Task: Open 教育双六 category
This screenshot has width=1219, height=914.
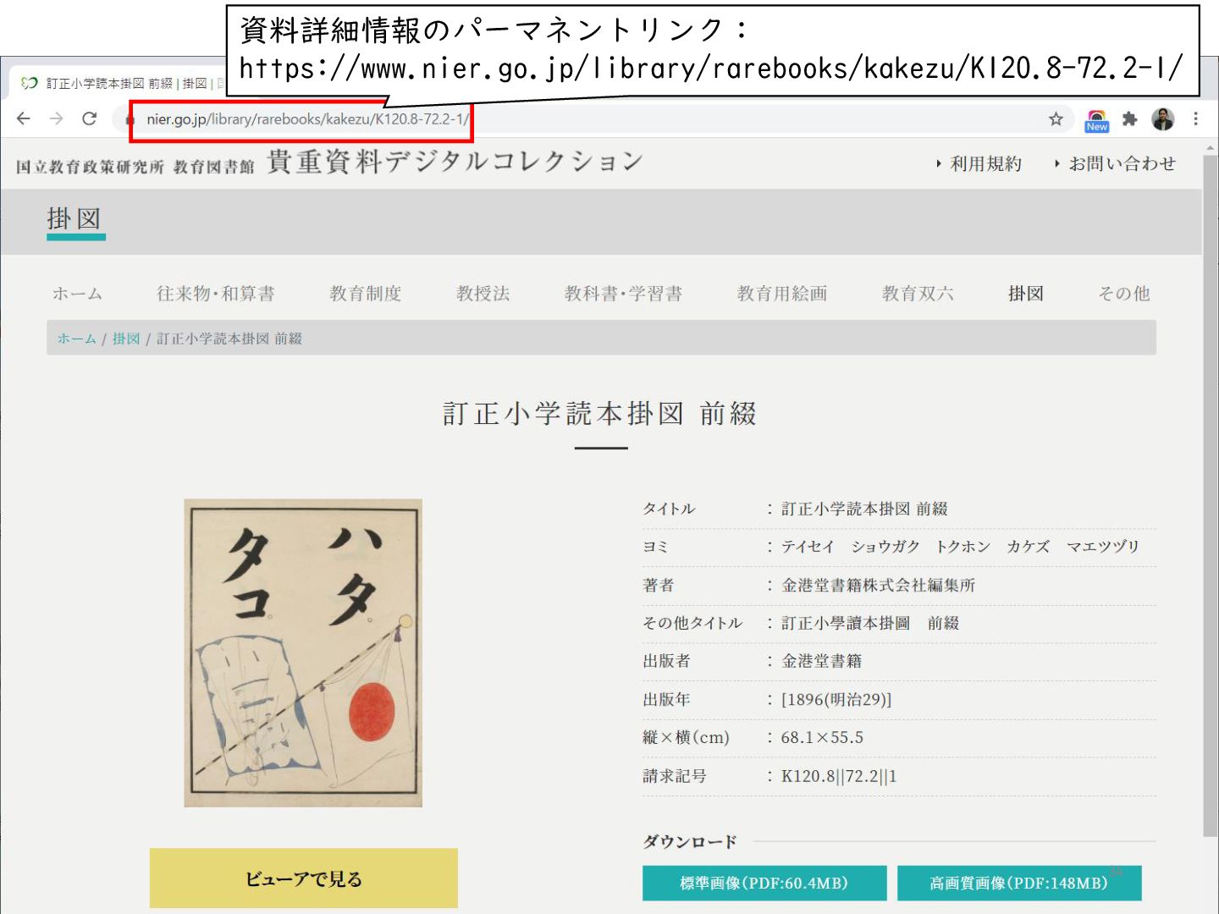Action: pos(918,294)
